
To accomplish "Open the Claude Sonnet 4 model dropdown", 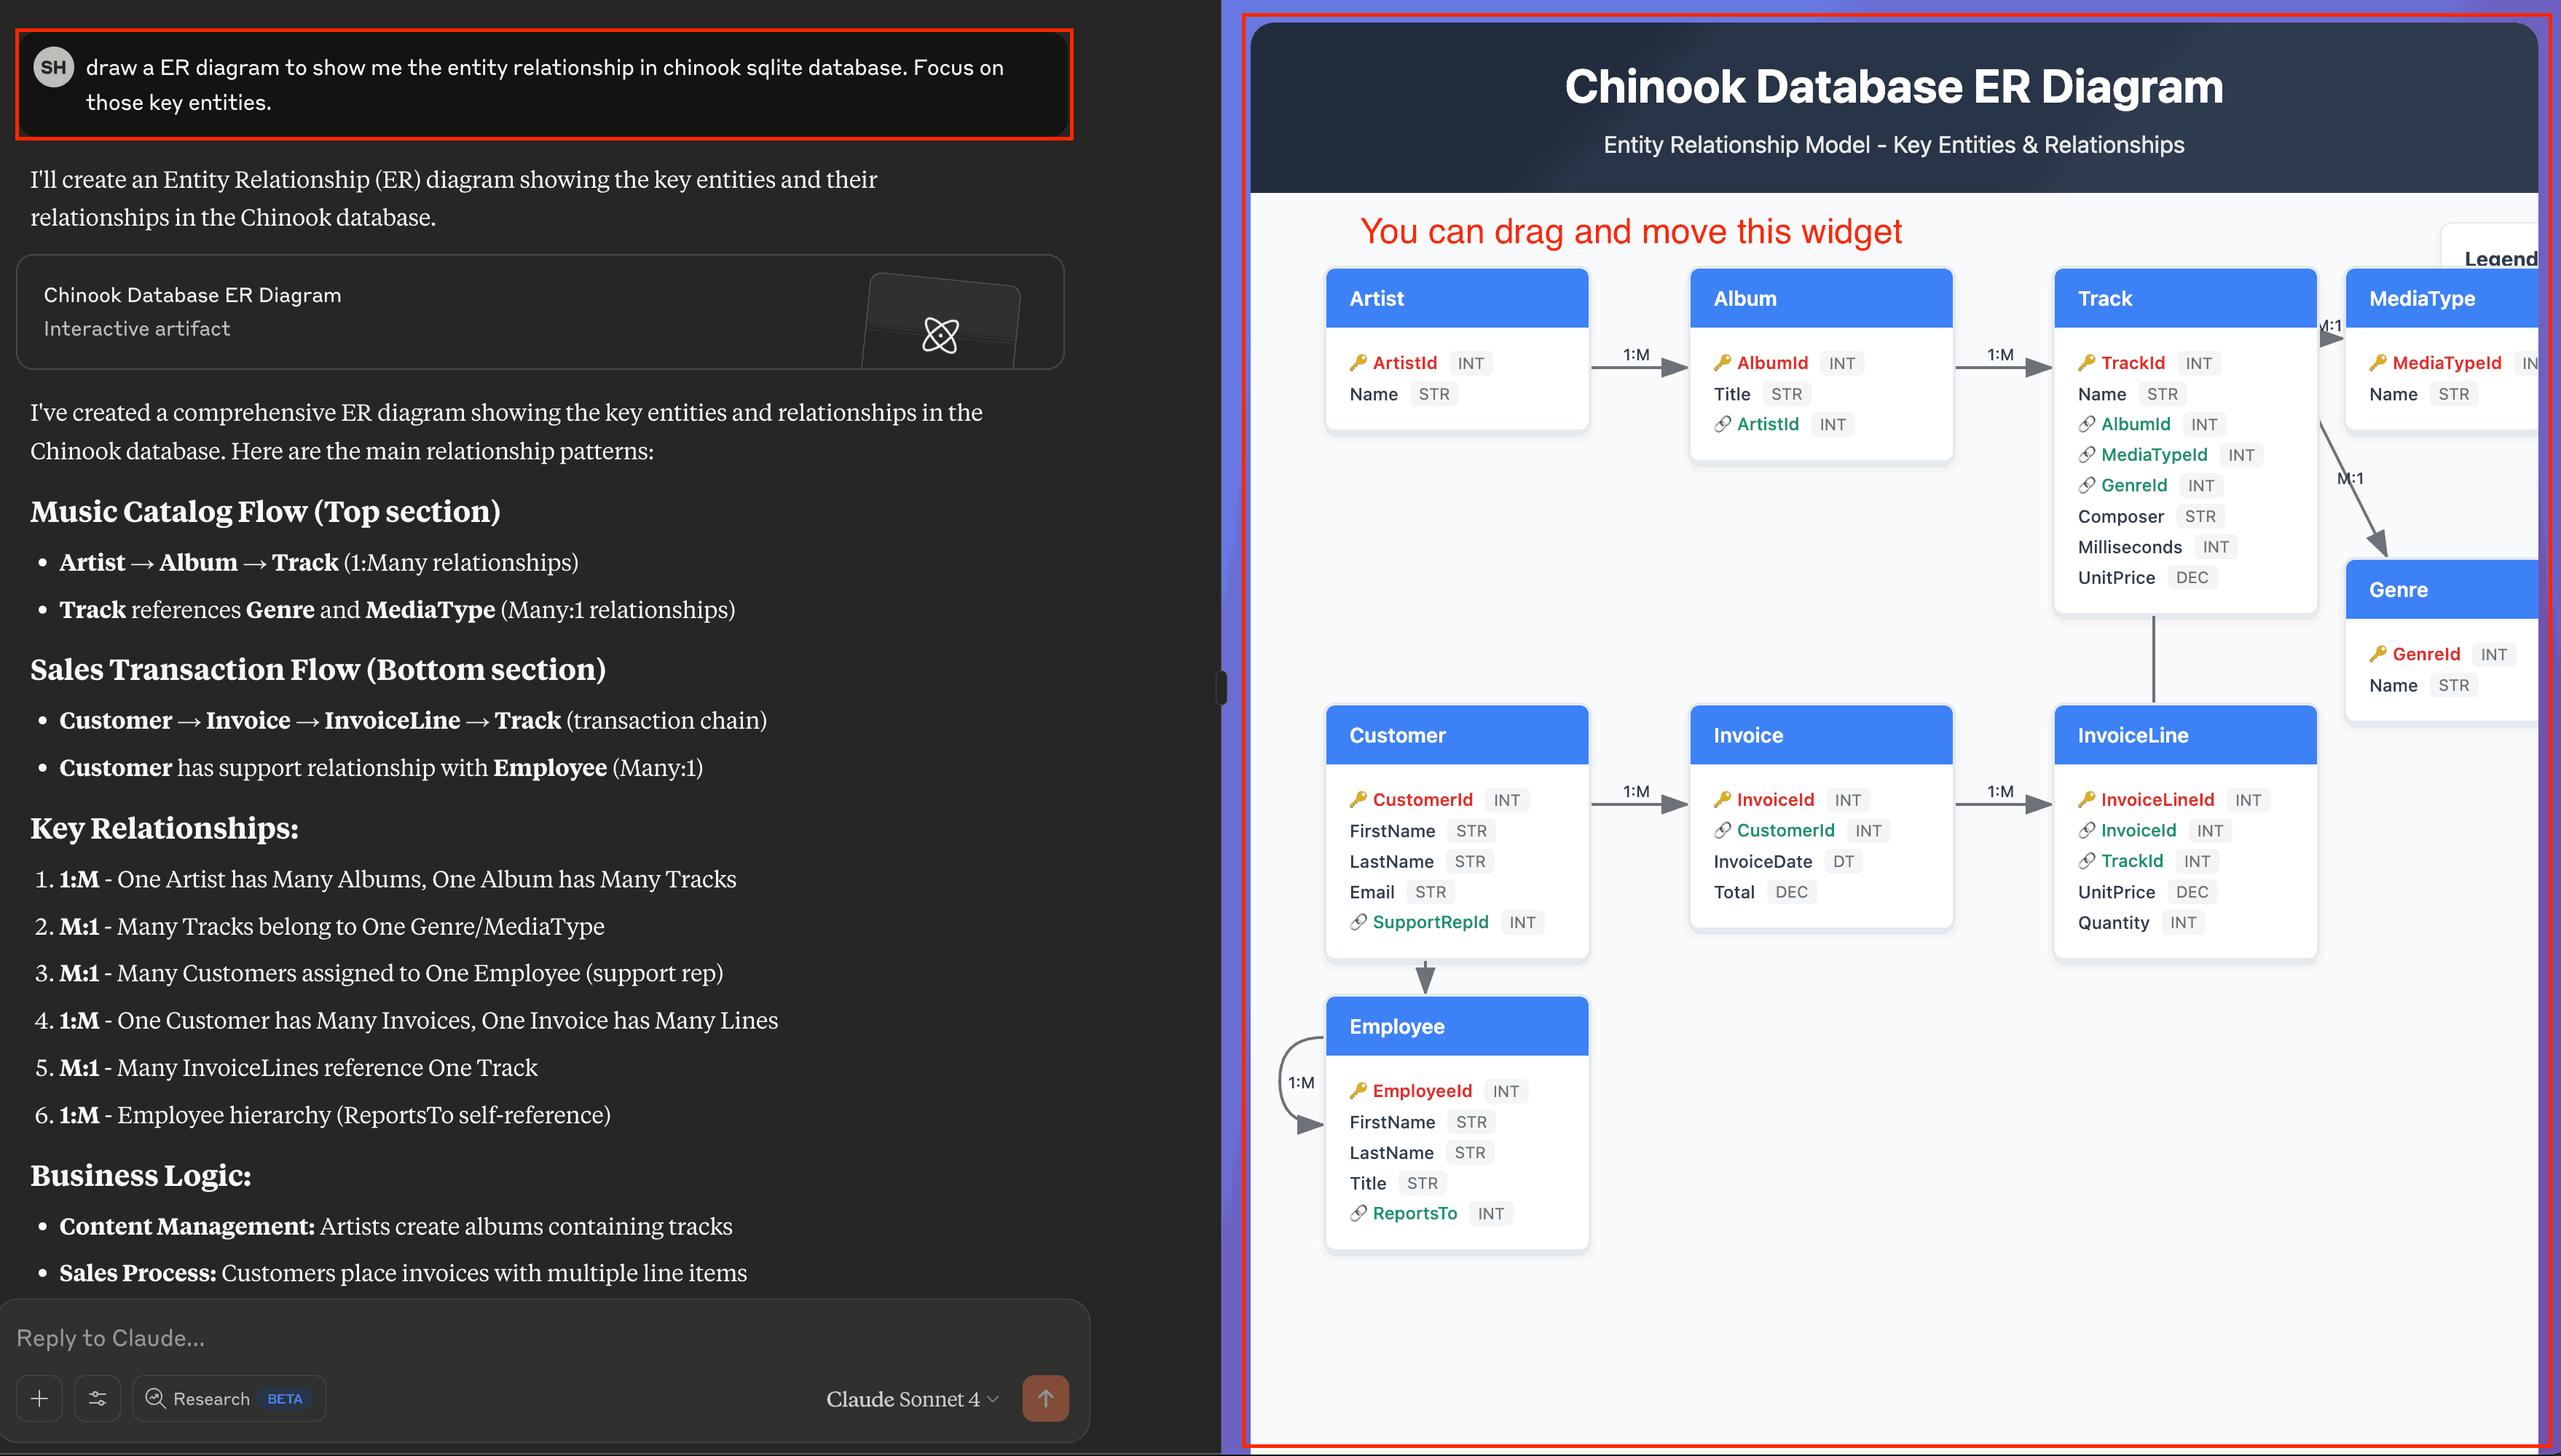I will [911, 1399].
